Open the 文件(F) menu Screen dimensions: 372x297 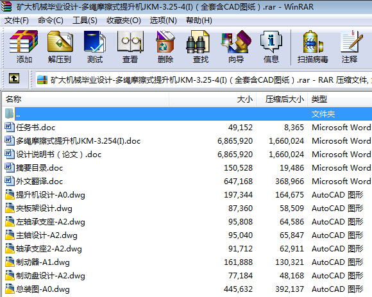tap(17, 21)
